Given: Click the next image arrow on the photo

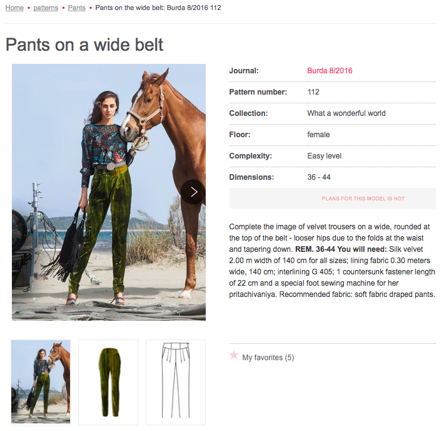Looking at the screenshot, I should click(x=193, y=192).
